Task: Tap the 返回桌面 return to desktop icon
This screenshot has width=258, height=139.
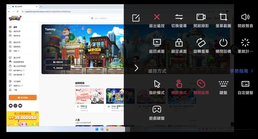Action: tap(157, 43)
